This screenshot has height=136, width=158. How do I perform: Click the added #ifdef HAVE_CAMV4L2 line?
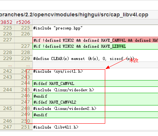[x=95, y=102]
